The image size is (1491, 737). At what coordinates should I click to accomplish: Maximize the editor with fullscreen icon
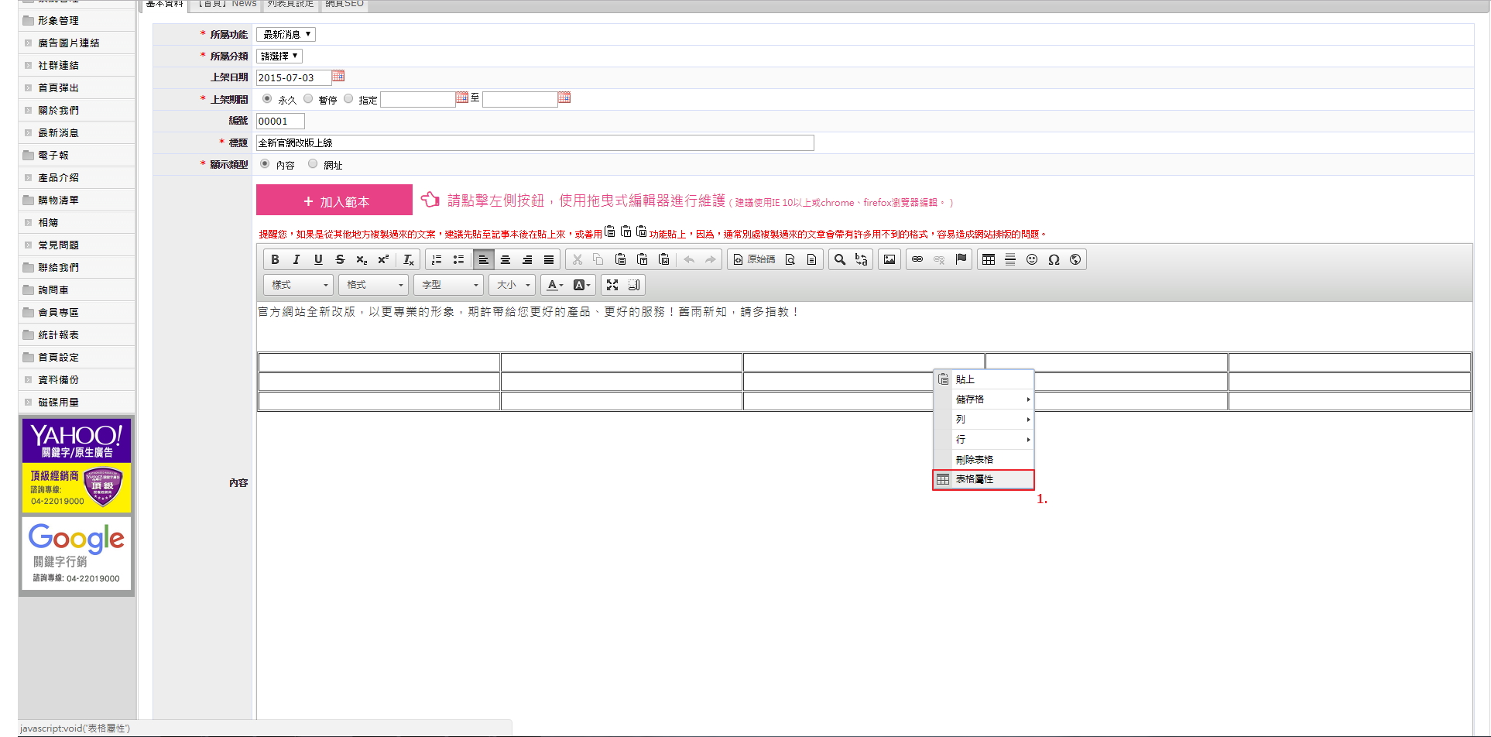point(612,285)
